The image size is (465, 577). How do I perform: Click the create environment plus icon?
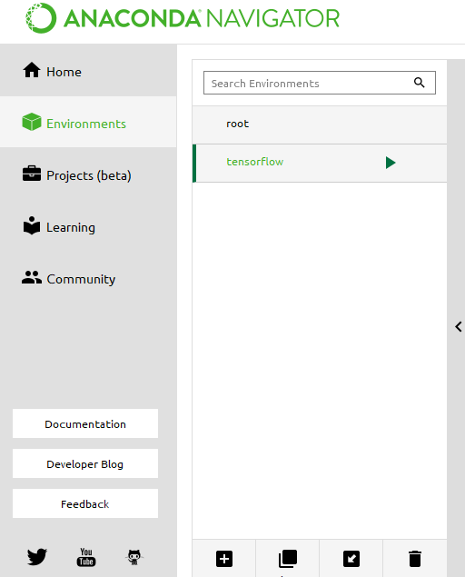[x=224, y=559]
